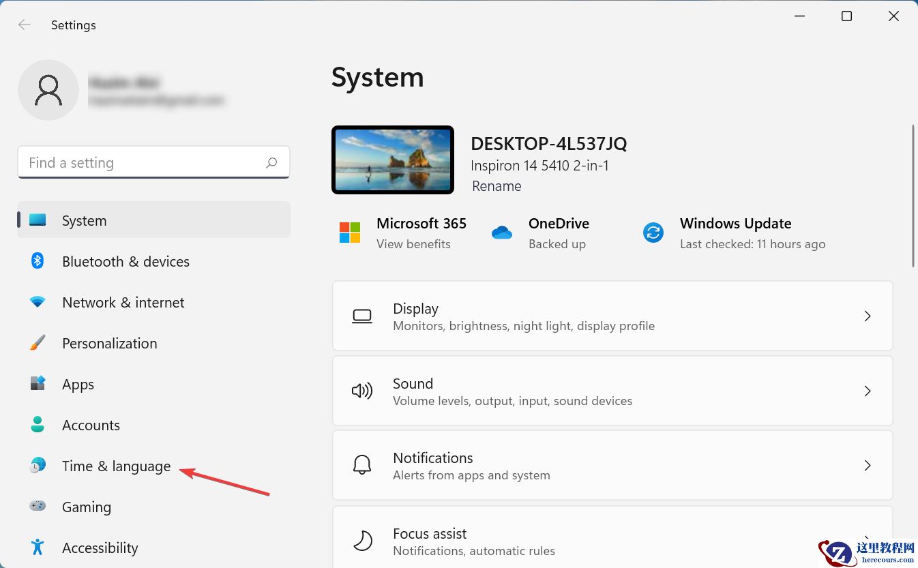The image size is (918, 568).
Task: Click the Accounts person icon
Action: (x=38, y=425)
